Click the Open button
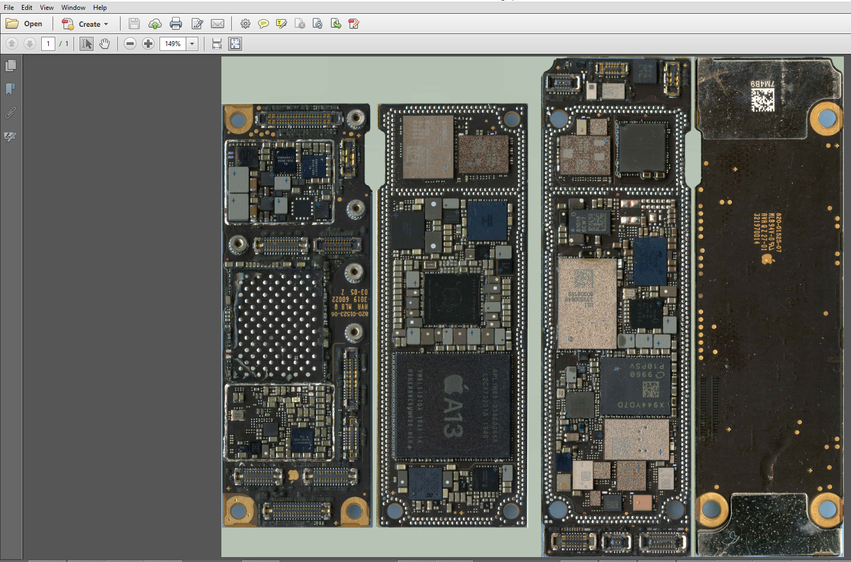Screen dimensions: 851x562 (25, 24)
